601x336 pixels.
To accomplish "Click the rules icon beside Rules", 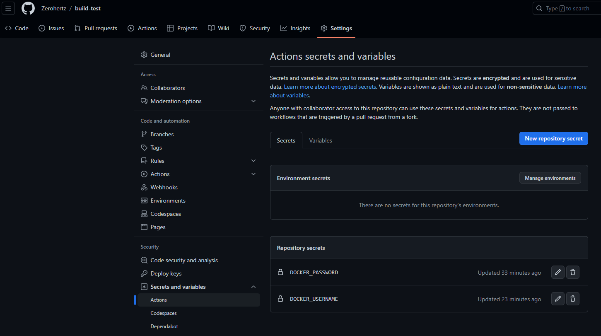I will coord(144,161).
